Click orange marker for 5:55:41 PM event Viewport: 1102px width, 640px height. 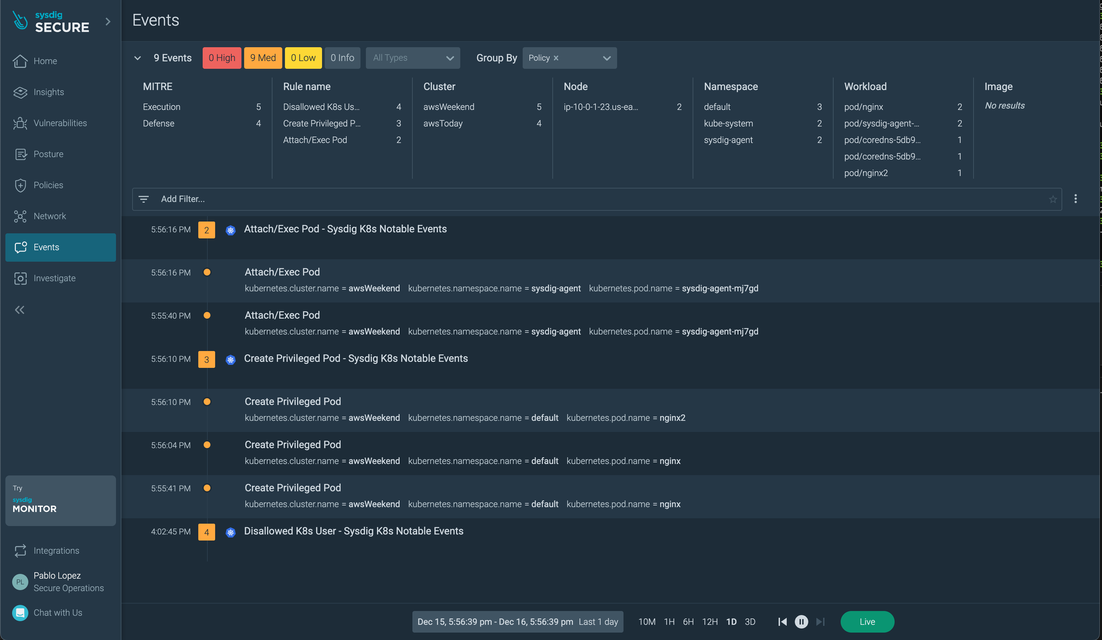click(207, 488)
